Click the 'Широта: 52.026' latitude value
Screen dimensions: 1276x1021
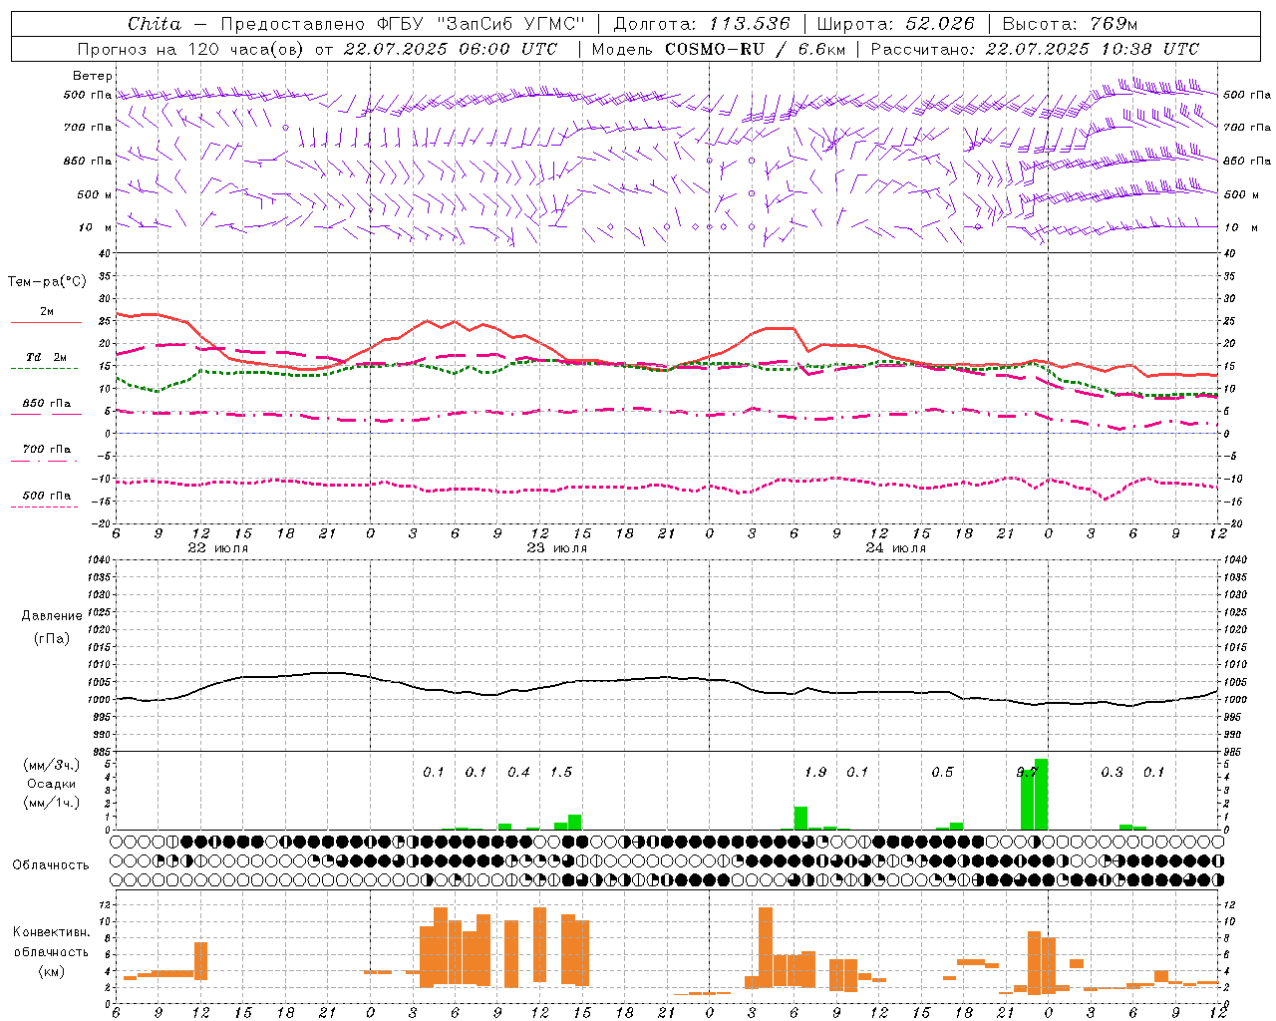(896, 24)
